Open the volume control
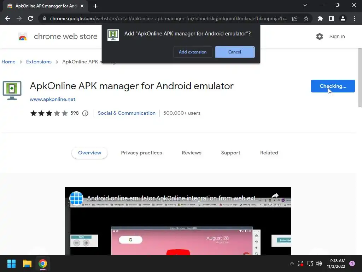Viewport: 362px width, 272px height. point(319,263)
